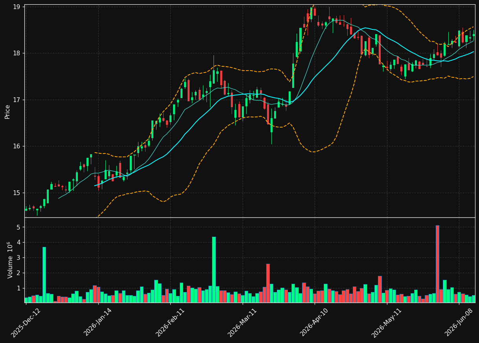Click the green volume bar peaking above 4
Viewport: 479px width, 343px height.
point(214,270)
